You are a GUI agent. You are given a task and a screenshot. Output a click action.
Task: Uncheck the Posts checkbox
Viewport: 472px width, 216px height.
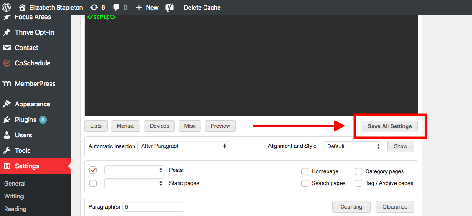point(93,171)
